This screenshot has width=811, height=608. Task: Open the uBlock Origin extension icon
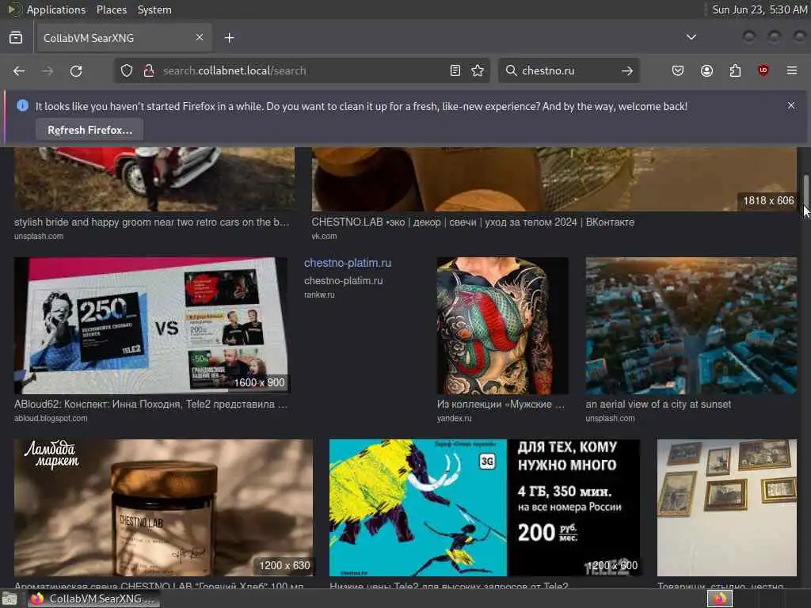763,70
